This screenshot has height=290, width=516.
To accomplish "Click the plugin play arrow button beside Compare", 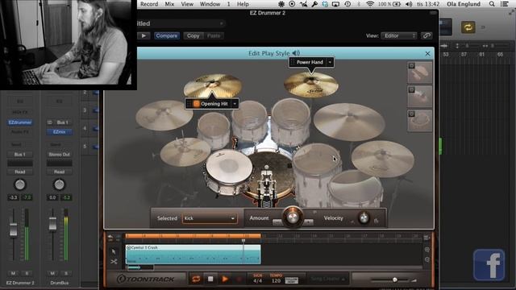I will pyautogui.click(x=144, y=35).
